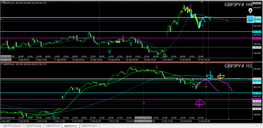Viewport: 263px width, 128px height.
Task: Select the small white rectangle on H4 chart
Action: coord(118,42)
